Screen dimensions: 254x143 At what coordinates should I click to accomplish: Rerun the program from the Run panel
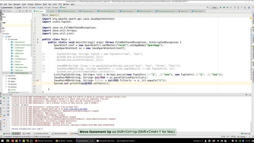point(4,98)
